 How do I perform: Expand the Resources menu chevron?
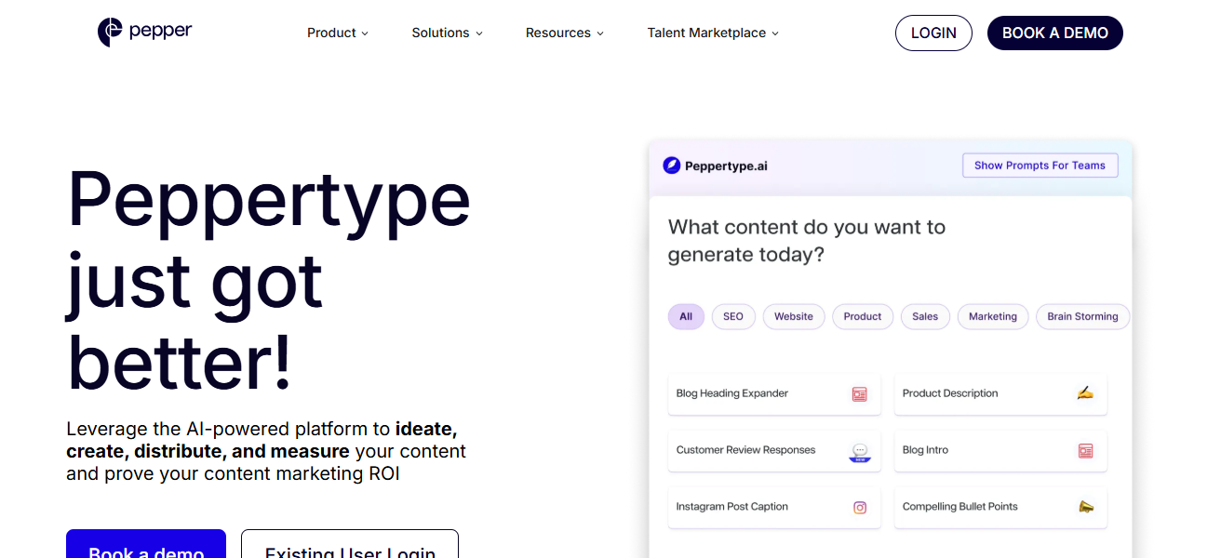pyautogui.click(x=600, y=33)
